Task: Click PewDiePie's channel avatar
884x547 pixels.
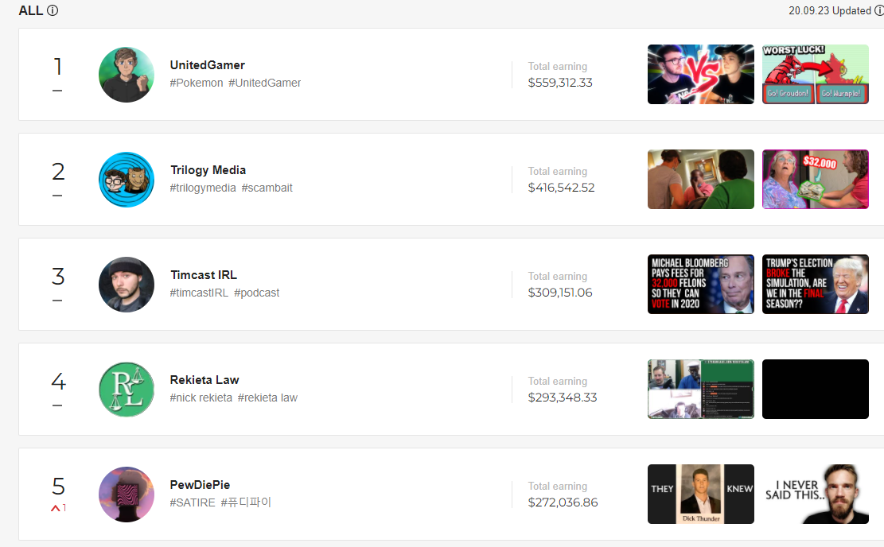Action: [x=127, y=494]
